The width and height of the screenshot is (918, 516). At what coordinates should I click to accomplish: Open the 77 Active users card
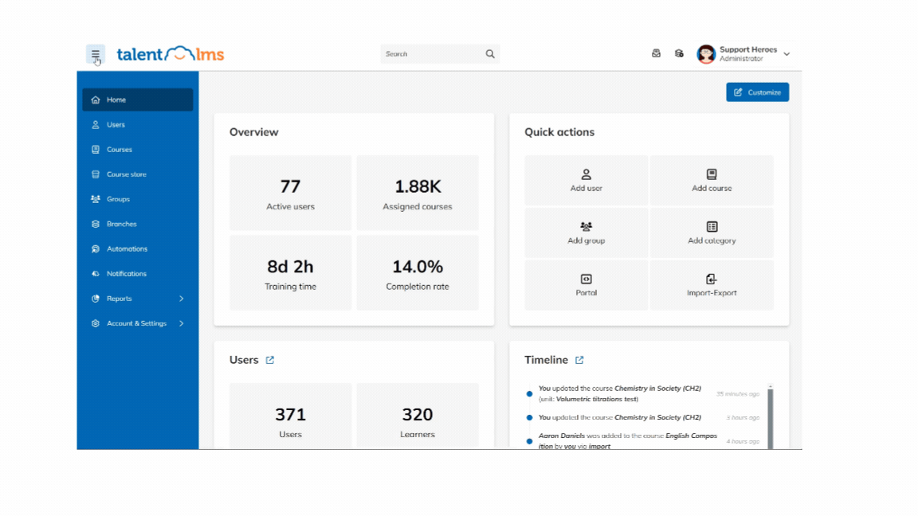[x=290, y=193]
